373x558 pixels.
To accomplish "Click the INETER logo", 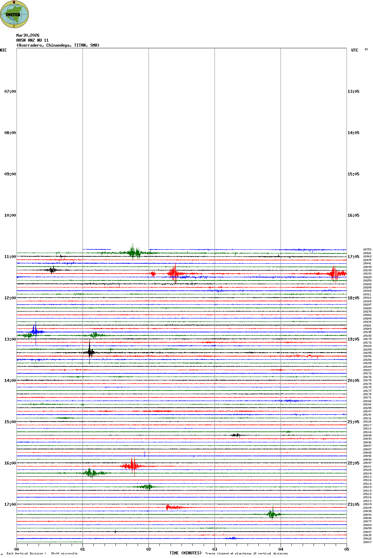I will pos(15,14).
